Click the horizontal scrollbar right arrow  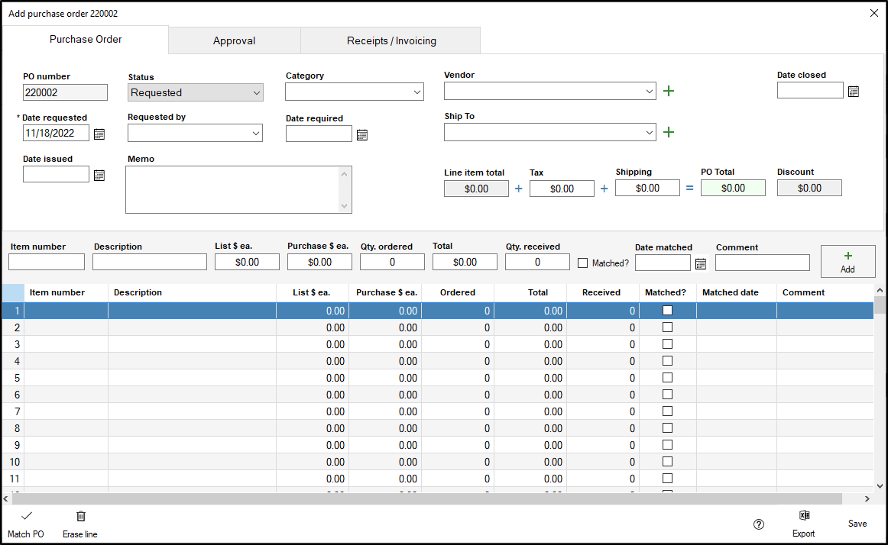point(867,498)
